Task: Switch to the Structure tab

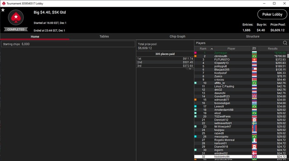Action: click(253, 36)
